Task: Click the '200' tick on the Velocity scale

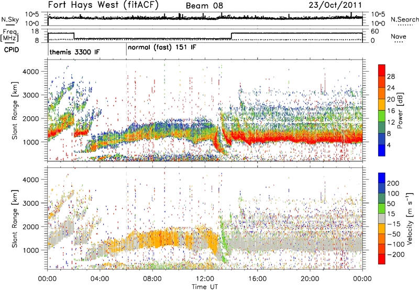Action: [x=393, y=183]
